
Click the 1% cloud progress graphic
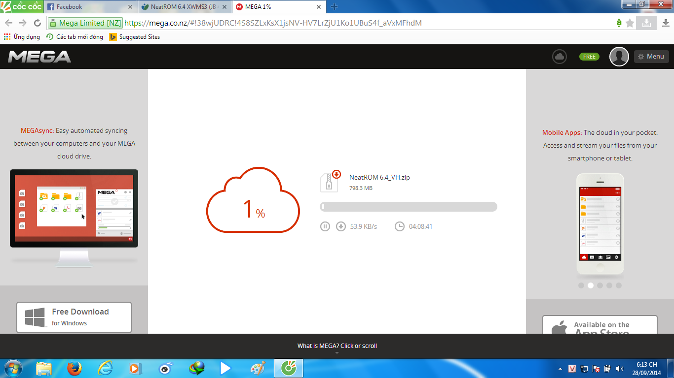coord(253,199)
